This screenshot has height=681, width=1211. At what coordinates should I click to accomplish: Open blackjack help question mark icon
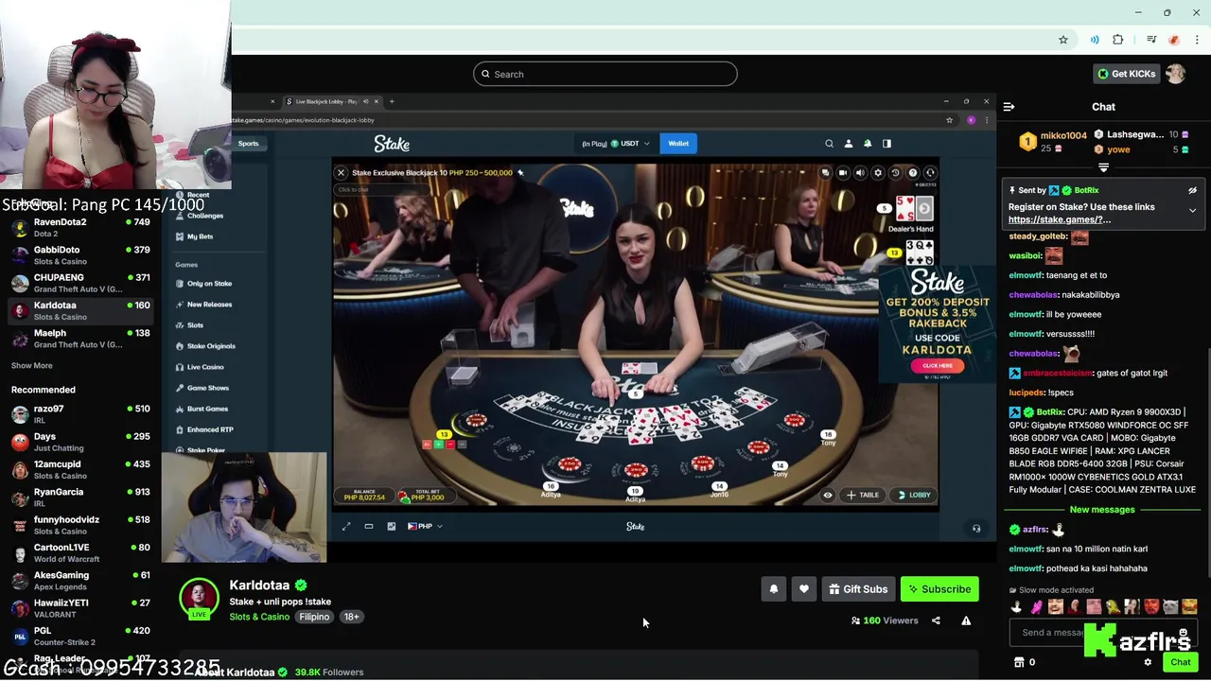coord(912,173)
